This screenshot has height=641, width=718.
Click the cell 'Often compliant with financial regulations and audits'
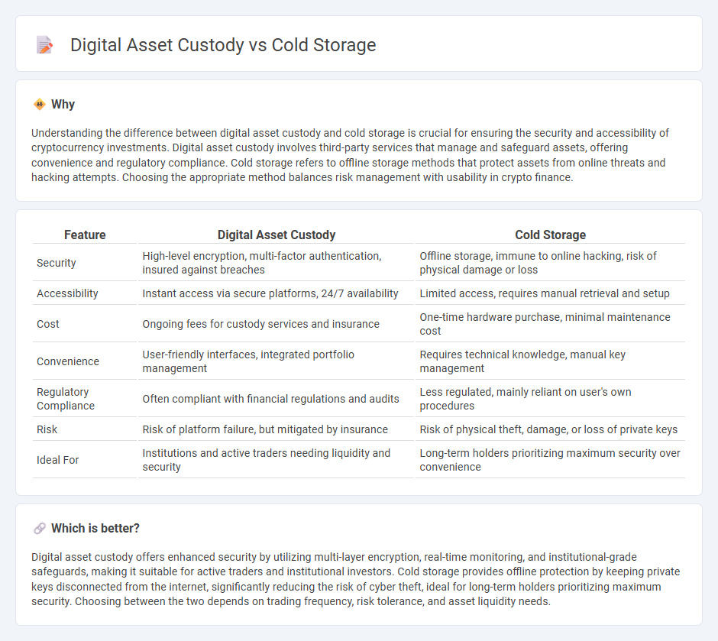pyautogui.click(x=276, y=399)
